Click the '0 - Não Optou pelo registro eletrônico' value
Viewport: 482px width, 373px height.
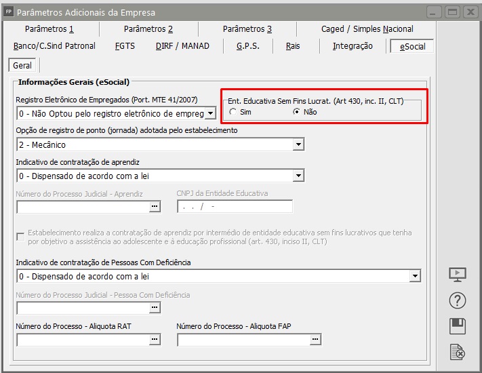111,113
